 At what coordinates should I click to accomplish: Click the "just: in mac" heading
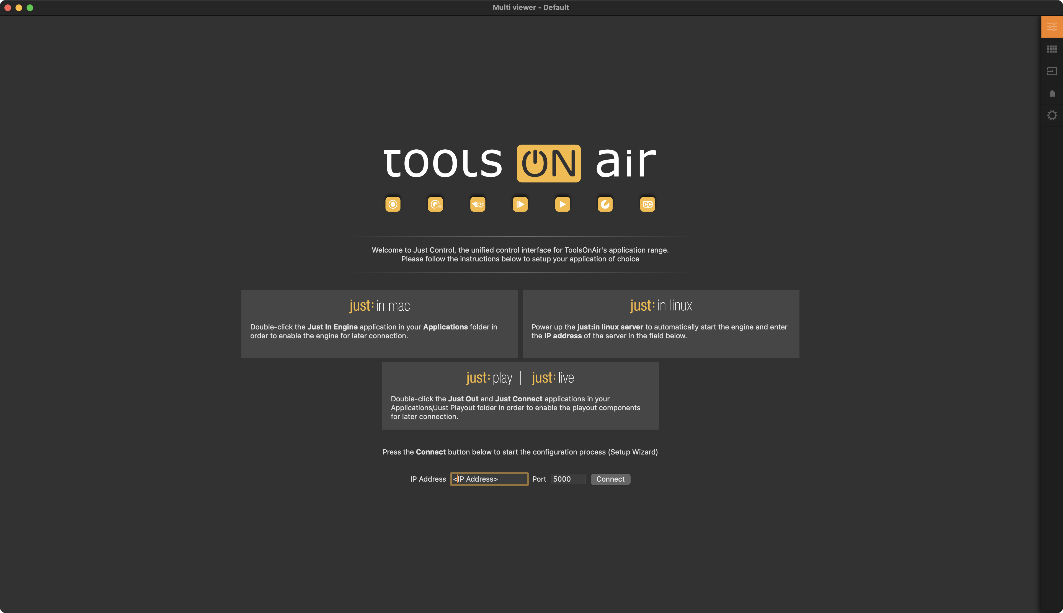[380, 306]
